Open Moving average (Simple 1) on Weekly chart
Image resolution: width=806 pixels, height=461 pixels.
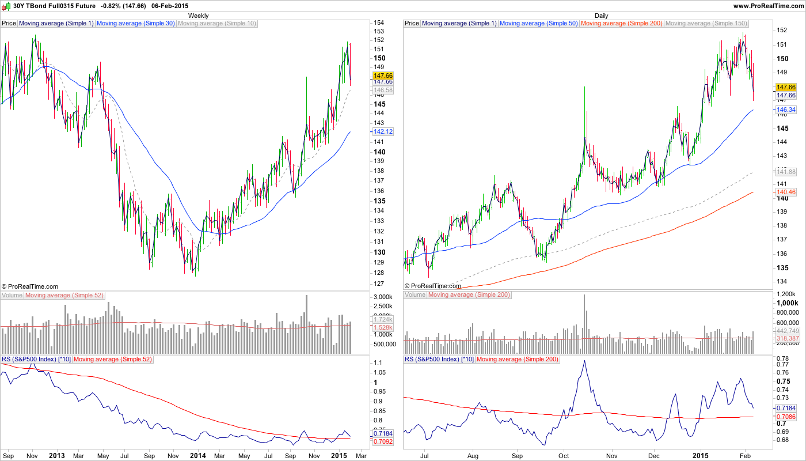[x=56, y=24]
